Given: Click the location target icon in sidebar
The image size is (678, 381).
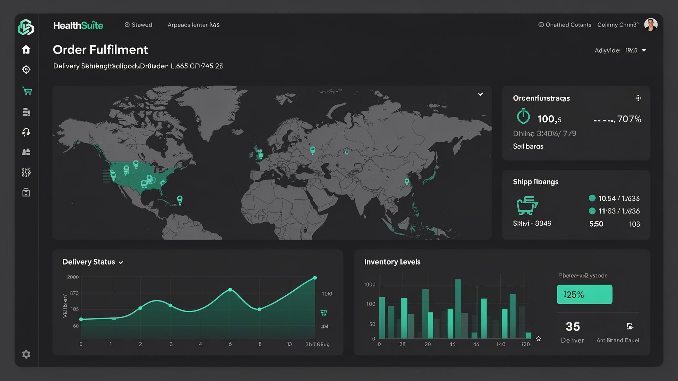Looking at the screenshot, I should point(26,69).
